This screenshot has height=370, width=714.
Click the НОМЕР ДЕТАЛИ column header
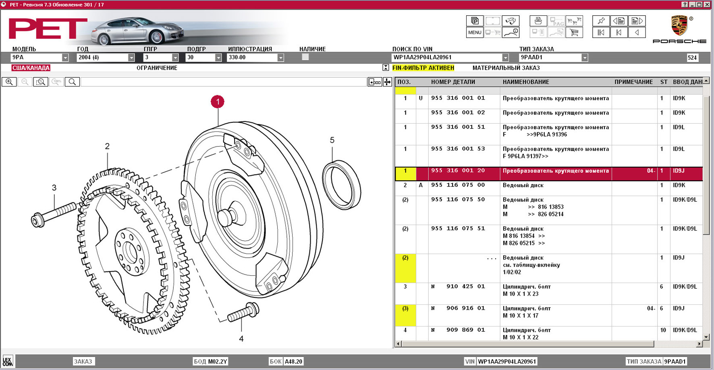(453, 82)
